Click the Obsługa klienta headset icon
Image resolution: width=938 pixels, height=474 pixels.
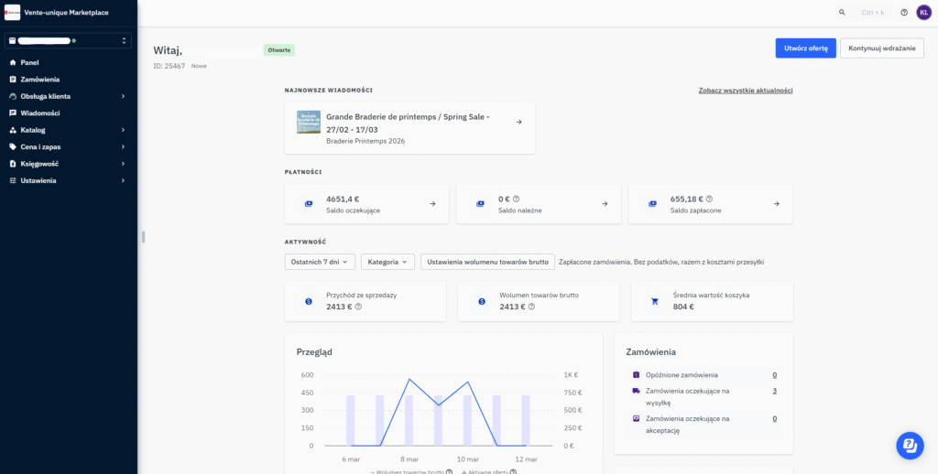13,96
